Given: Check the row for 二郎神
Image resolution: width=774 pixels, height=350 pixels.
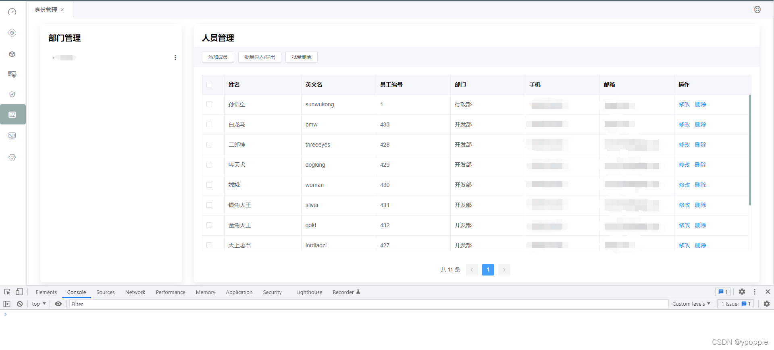Looking at the screenshot, I should 209,145.
